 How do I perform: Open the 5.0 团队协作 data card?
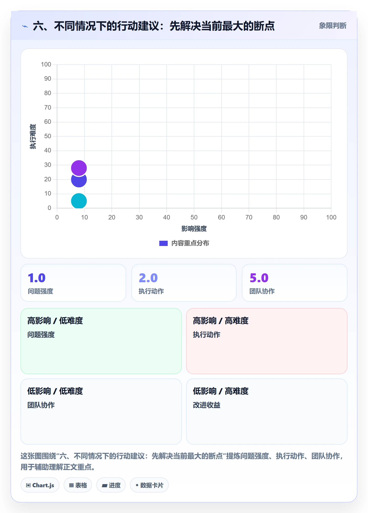pyautogui.click(x=295, y=283)
